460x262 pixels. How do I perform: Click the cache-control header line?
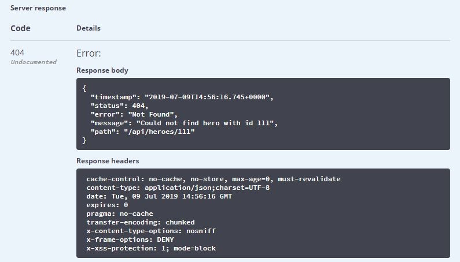pos(214,179)
